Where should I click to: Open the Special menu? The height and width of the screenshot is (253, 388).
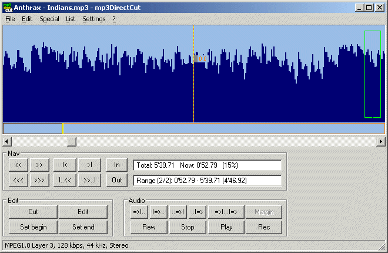[49, 19]
